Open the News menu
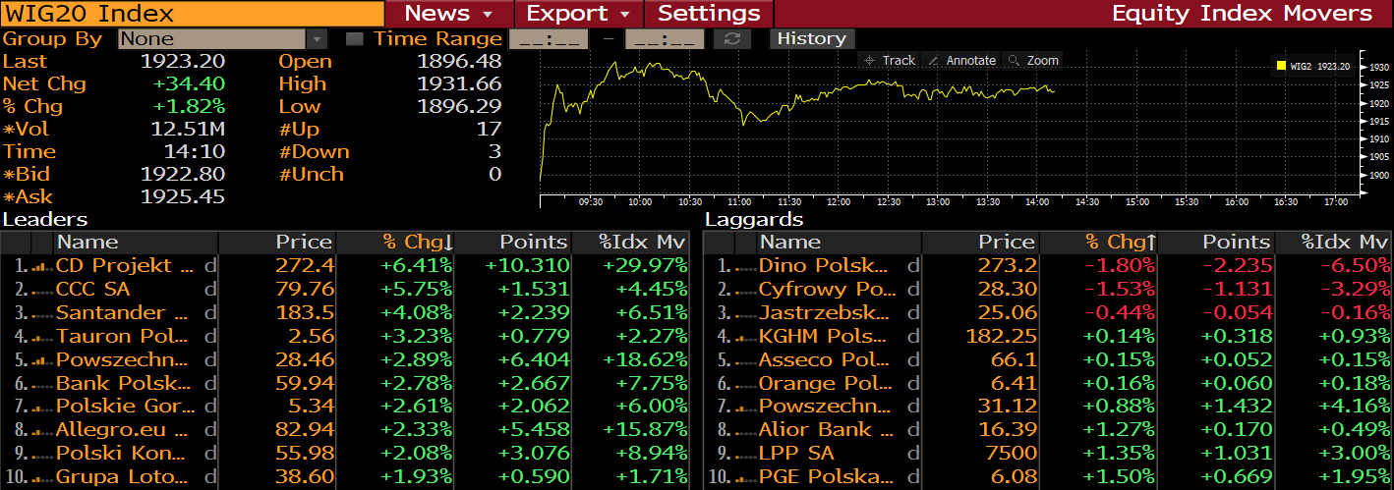The width and height of the screenshot is (1394, 490). (449, 13)
